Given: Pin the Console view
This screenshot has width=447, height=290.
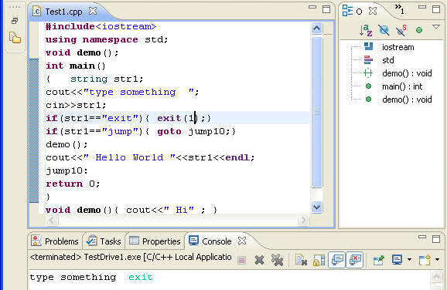Looking at the screenshot, I should pyautogui.click(x=379, y=260).
